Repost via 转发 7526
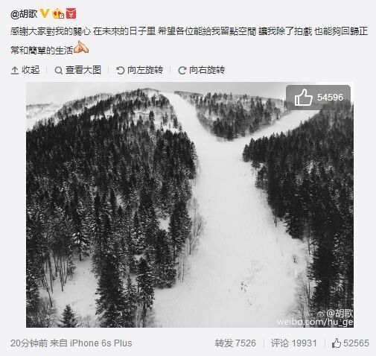Image resolution: width=376 pixels, height=356 pixels. (235, 343)
